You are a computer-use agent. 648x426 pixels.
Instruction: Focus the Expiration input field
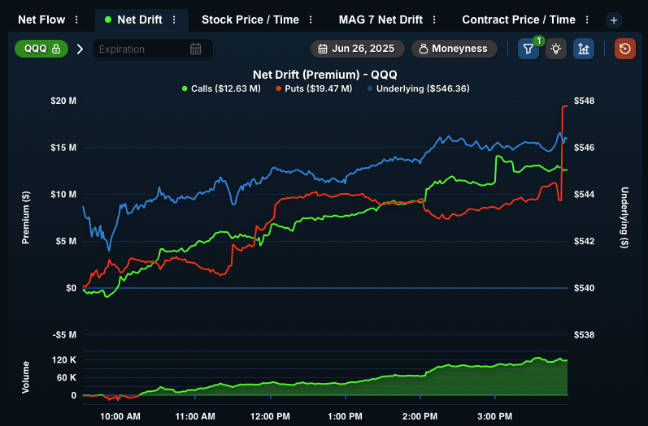click(153, 49)
